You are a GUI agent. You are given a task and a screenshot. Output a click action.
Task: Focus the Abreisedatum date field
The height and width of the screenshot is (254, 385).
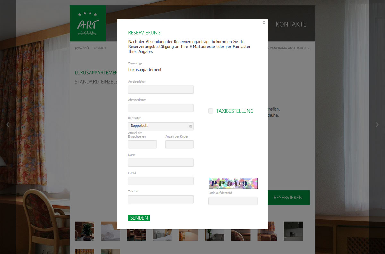pyautogui.click(x=161, y=108)
